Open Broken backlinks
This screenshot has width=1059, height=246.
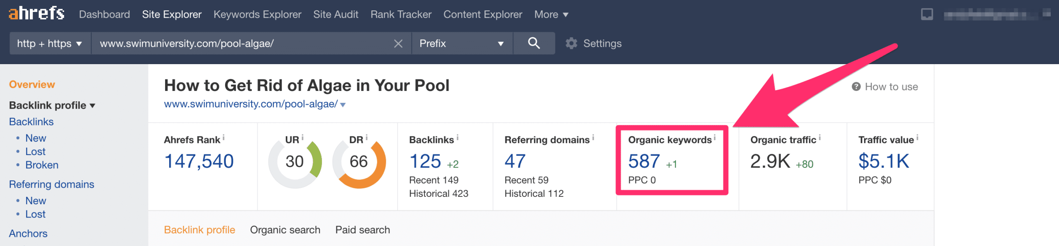(42, 165)
